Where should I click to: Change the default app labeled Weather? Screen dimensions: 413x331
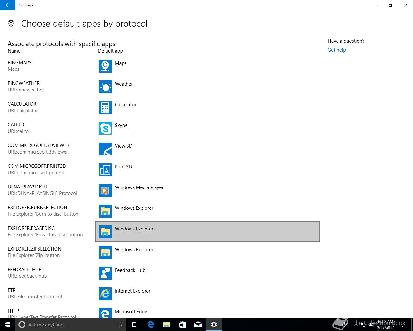pos(207,87)
